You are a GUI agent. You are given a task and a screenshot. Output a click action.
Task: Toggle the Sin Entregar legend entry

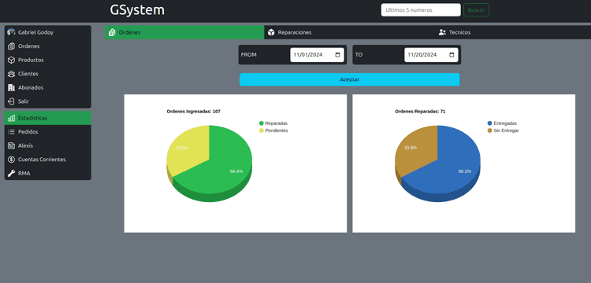point(503,130)
